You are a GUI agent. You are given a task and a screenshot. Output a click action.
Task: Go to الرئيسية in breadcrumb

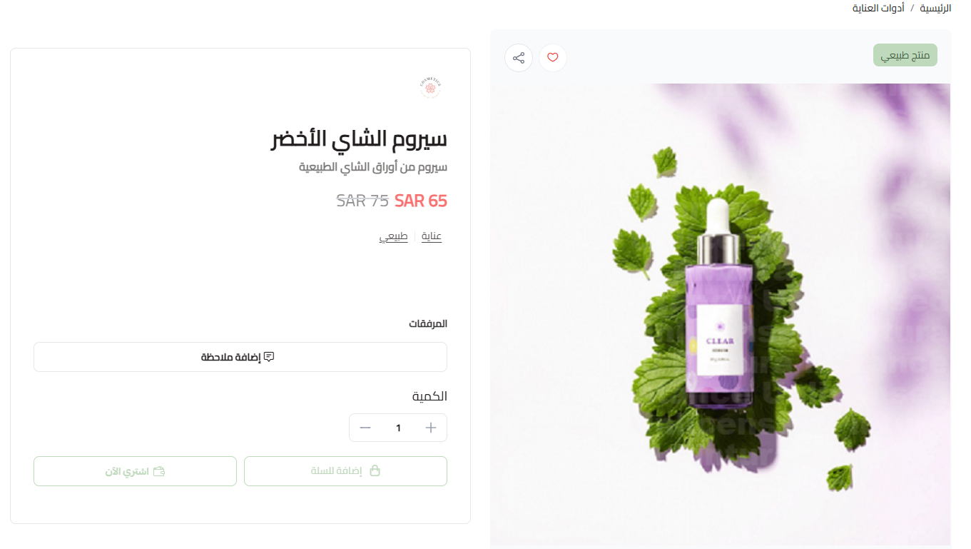[935, 8]
